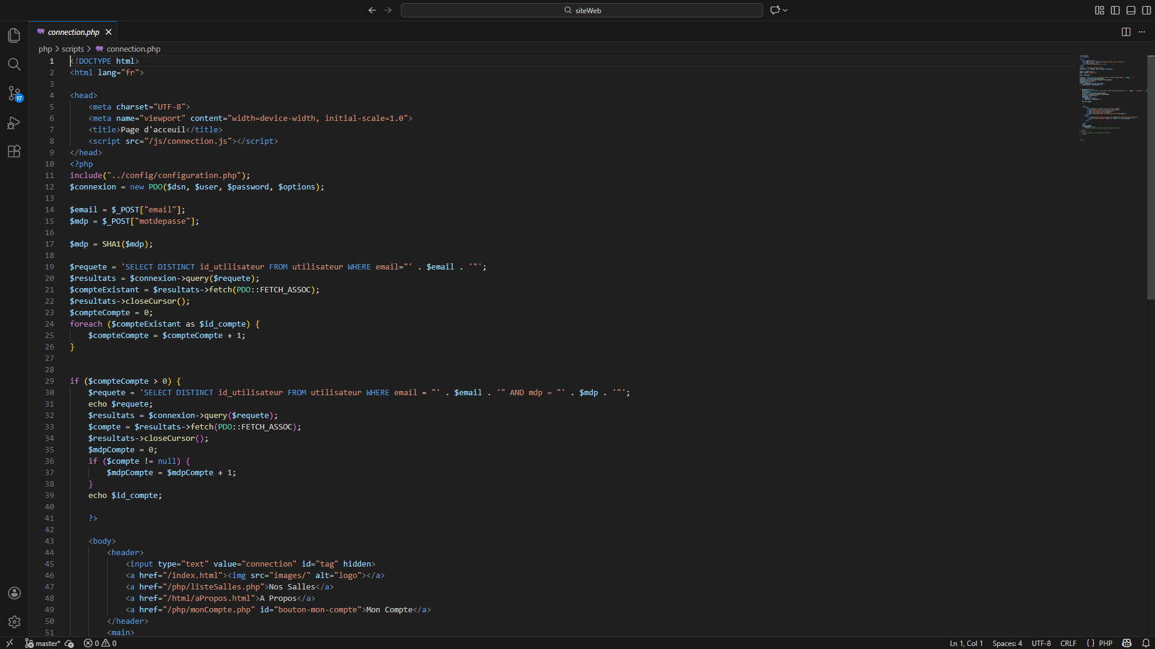This screenshot has width=1155, height=649.
Task: Click 'Mon Compte' text on line 49
Action: point(389,609)
